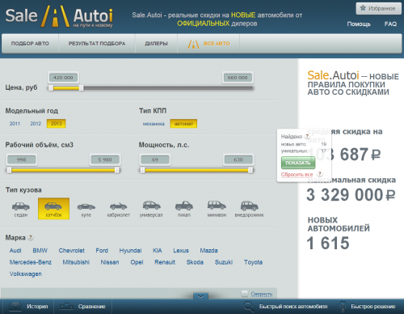Viewport: 404px width, 314px height.
Task: Choose the cabriolet body type icon
Action: click(119, 206)
